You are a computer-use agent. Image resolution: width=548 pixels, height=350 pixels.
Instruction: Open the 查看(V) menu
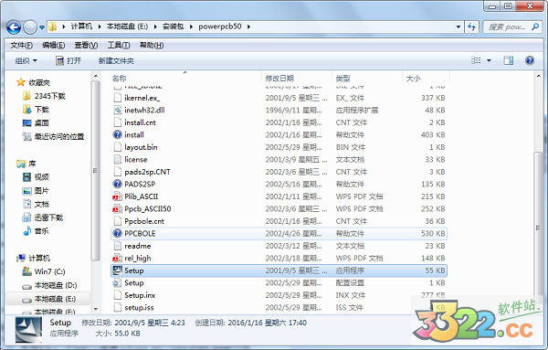coord(86,45)
